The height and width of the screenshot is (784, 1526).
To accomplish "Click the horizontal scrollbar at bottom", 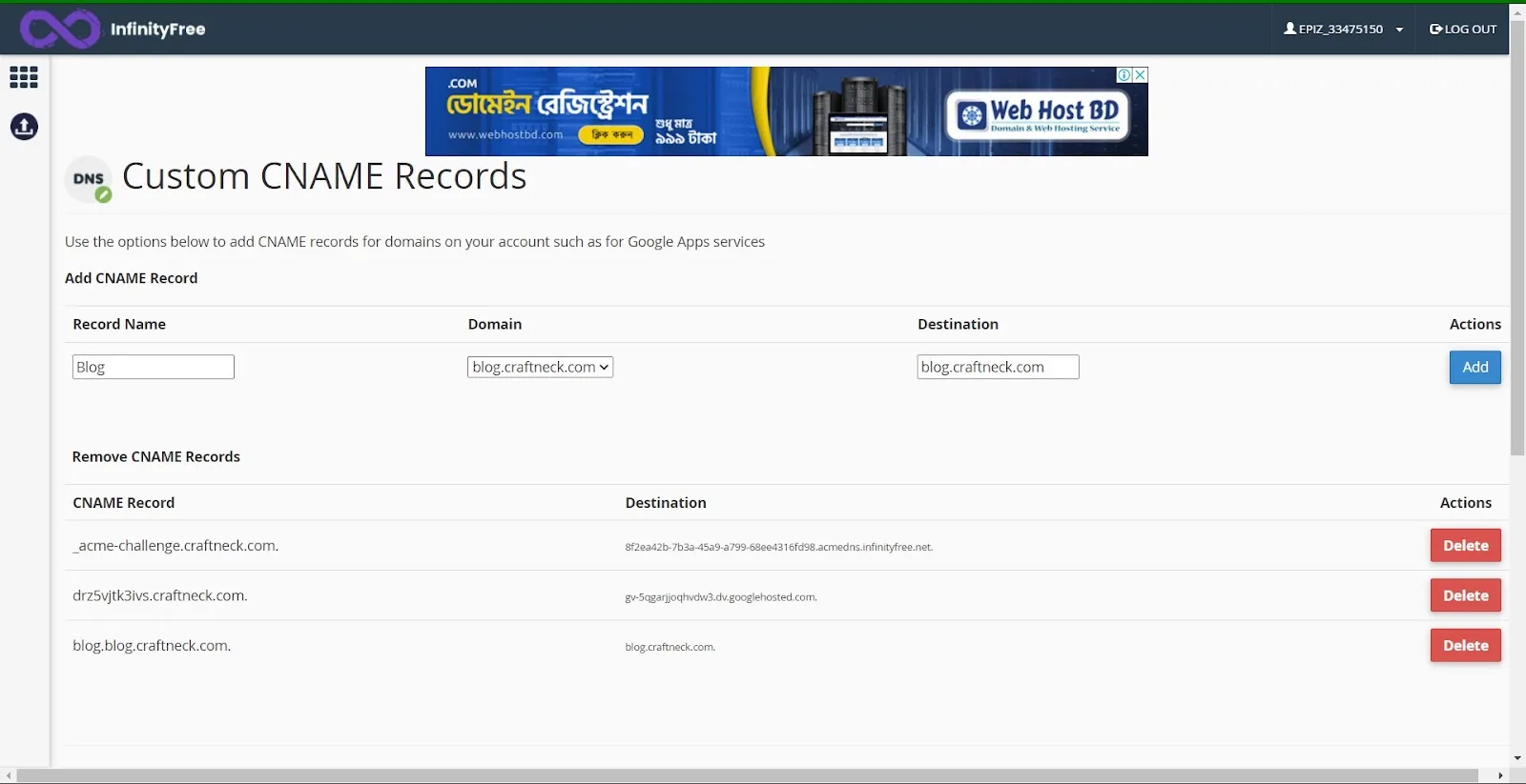I will click(748, 776).
